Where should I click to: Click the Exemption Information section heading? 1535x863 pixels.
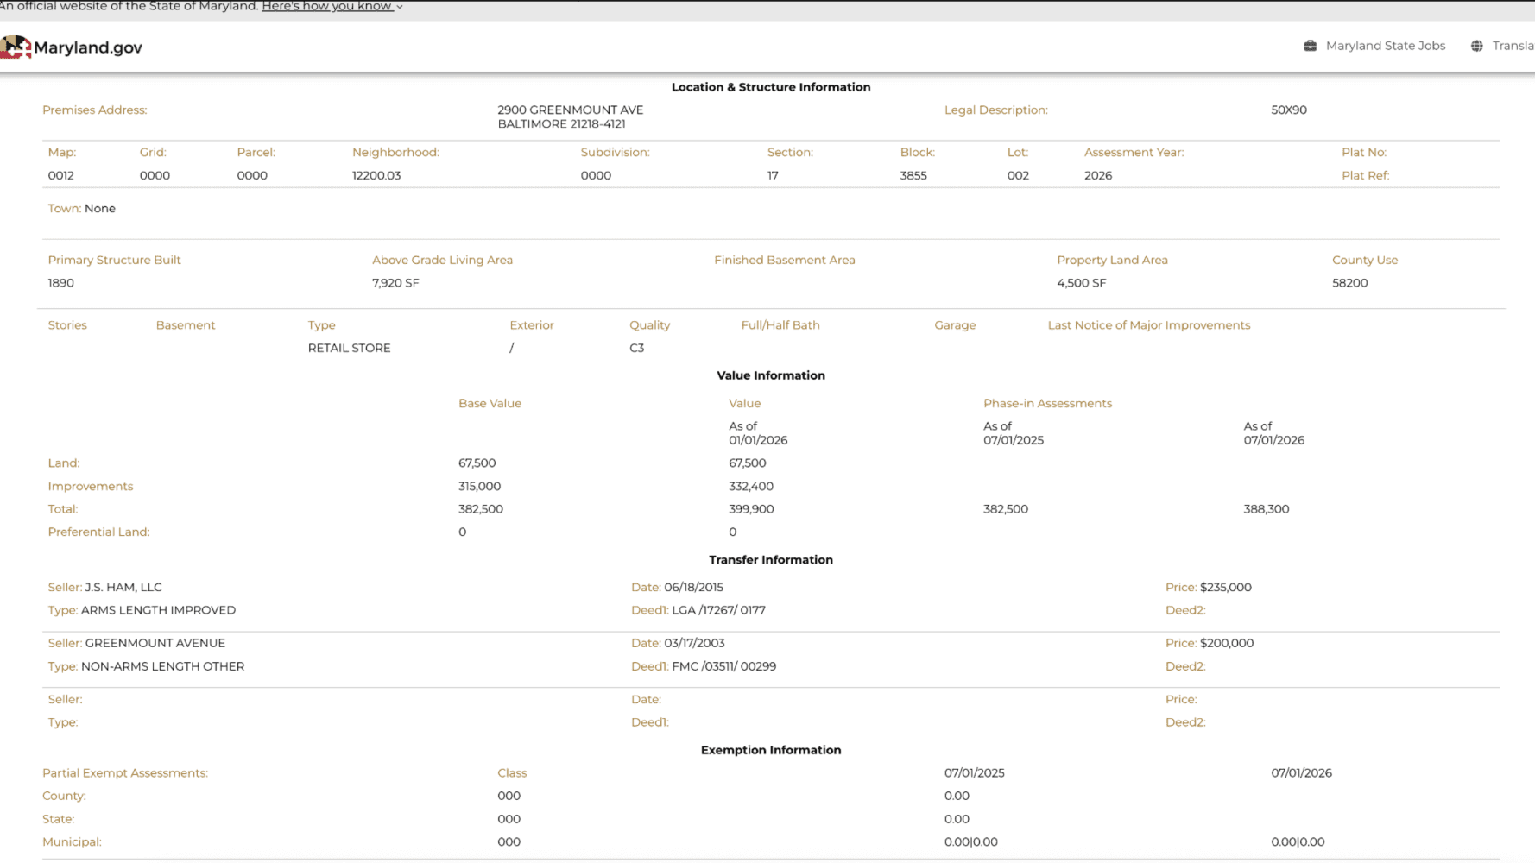point(771,750)
